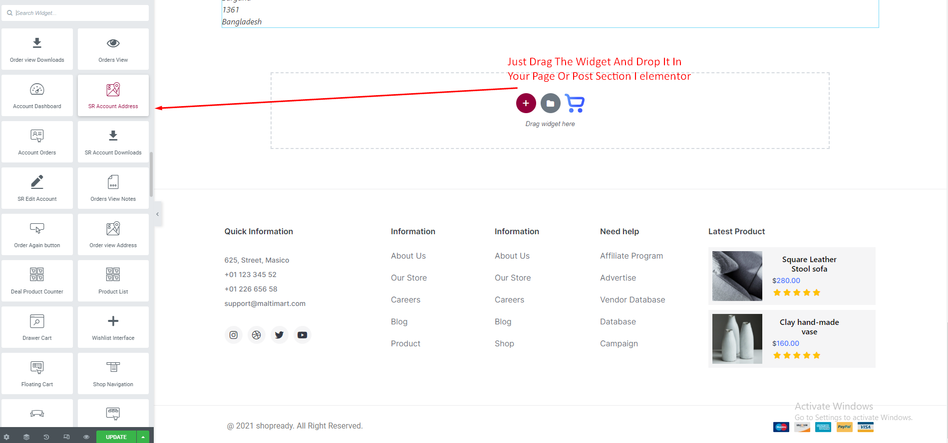
Task: Select the SR Account Address widget
Action: tap(113, 96)
